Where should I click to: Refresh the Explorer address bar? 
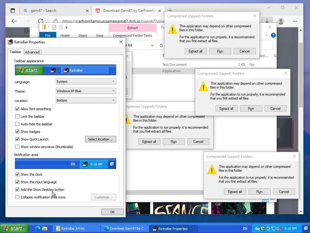161,46
